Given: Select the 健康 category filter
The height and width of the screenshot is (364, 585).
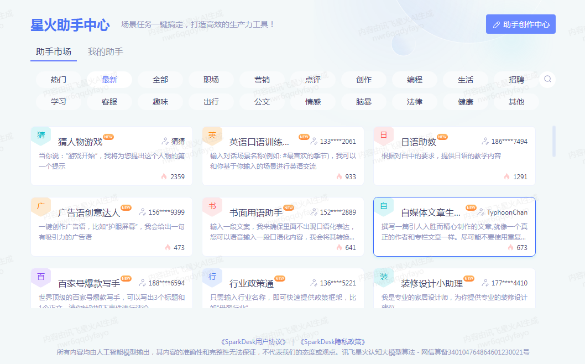Looking at the screenshot, I should 466,102.
